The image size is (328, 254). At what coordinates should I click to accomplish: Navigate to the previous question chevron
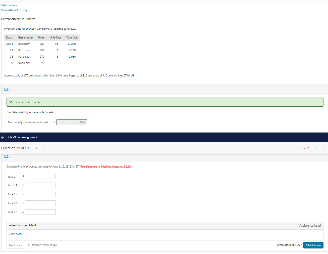36,148
